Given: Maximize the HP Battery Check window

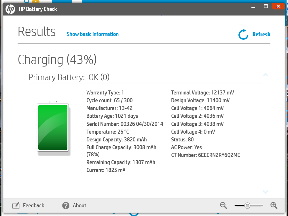Looking at the screenshot, I should coord(266,6).
